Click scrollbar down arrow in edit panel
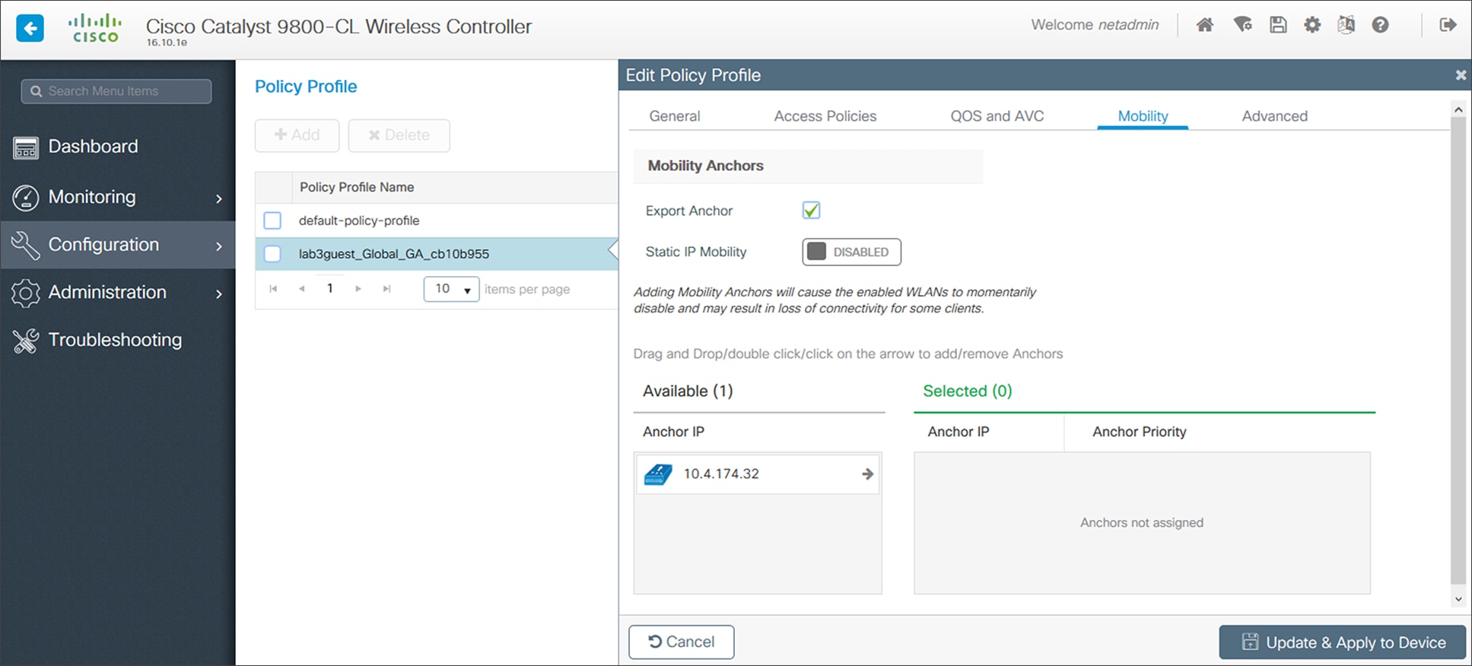This screenshot has height=666, width=1472. point(1458,599)
